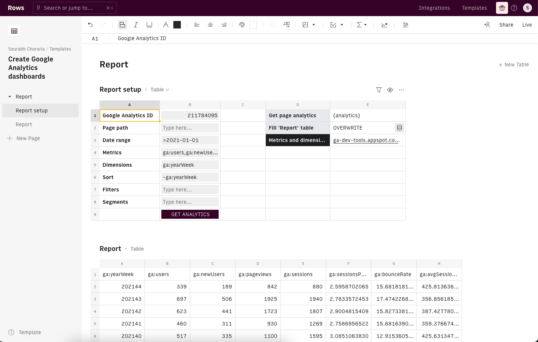Click the Sort value -ga:yearWeek
The height and width of the screenshot is (342, 538).
click(x=190, y=177)
